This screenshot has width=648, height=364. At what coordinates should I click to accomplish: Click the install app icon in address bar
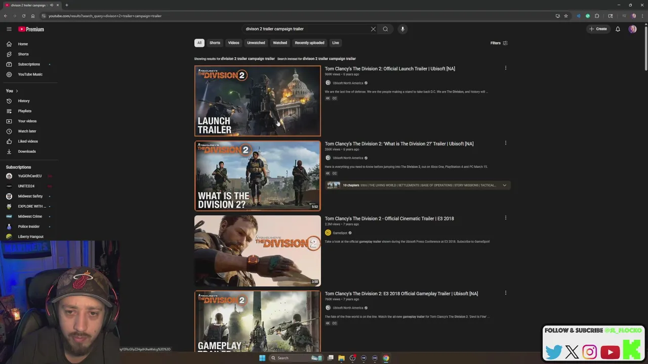point(558,16)
